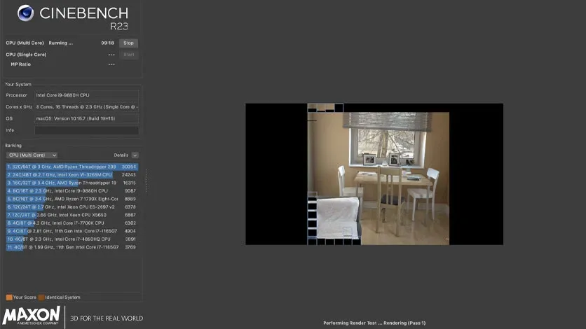The height and width of the screenshot is (329, 586).
Task: Click the MAXON logo
Action: (32, 316)
